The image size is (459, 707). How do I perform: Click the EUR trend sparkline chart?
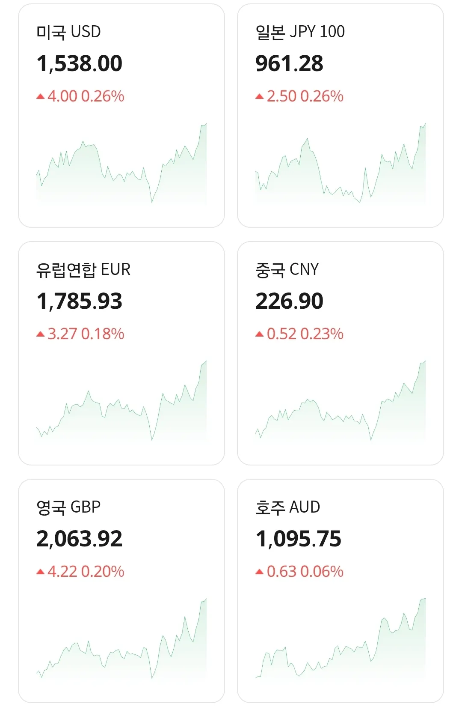[121, 401]
